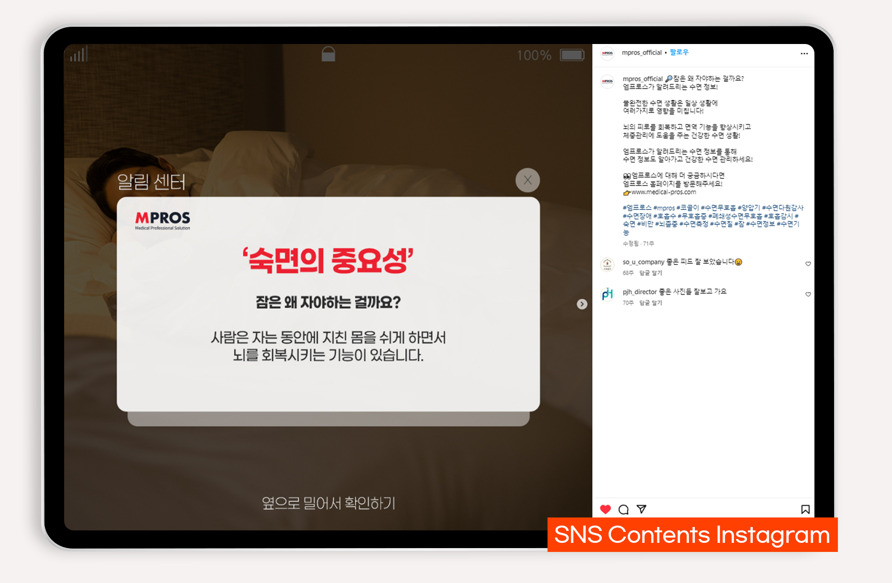
Task: Like the post with the heart icon
Action: 605,509
